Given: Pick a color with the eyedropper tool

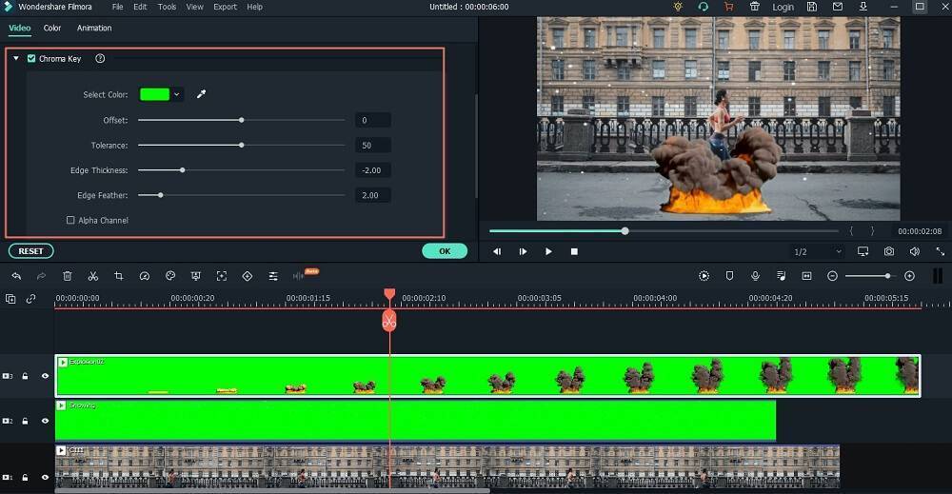Looking at the screenshot, I should tap(201, 94).
